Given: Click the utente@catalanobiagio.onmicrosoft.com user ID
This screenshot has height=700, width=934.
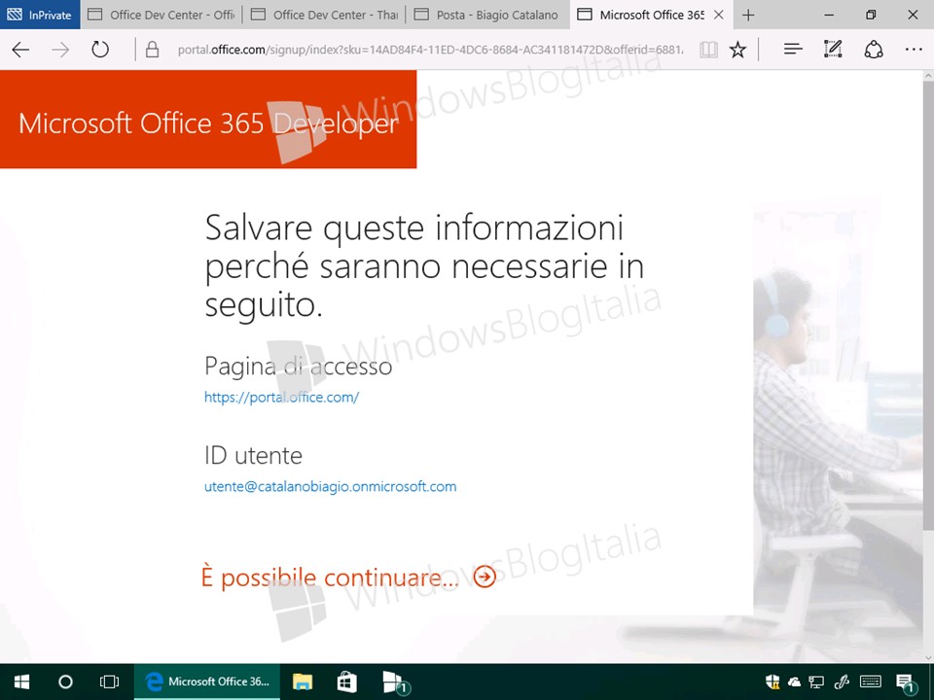Looking at the screenshot, I should (330, 486).
